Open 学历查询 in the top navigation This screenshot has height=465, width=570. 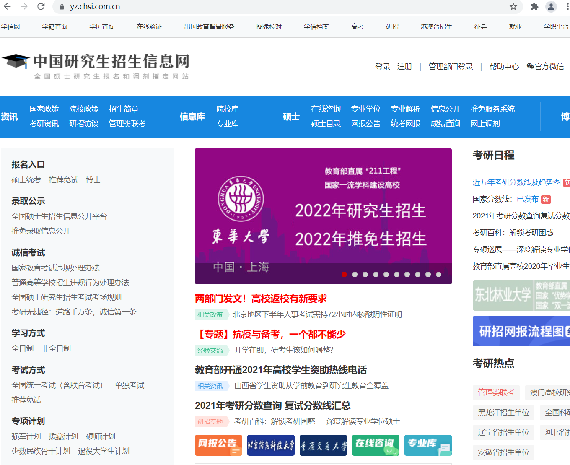[x=102, y=27]
